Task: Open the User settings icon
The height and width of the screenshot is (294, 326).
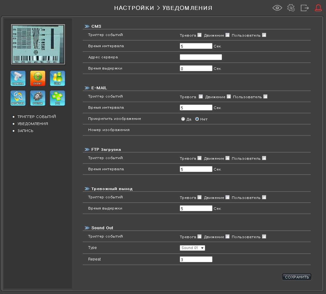Action: pos(57,78)
